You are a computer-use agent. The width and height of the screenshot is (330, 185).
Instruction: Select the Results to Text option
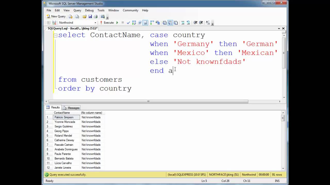point(164,23)
